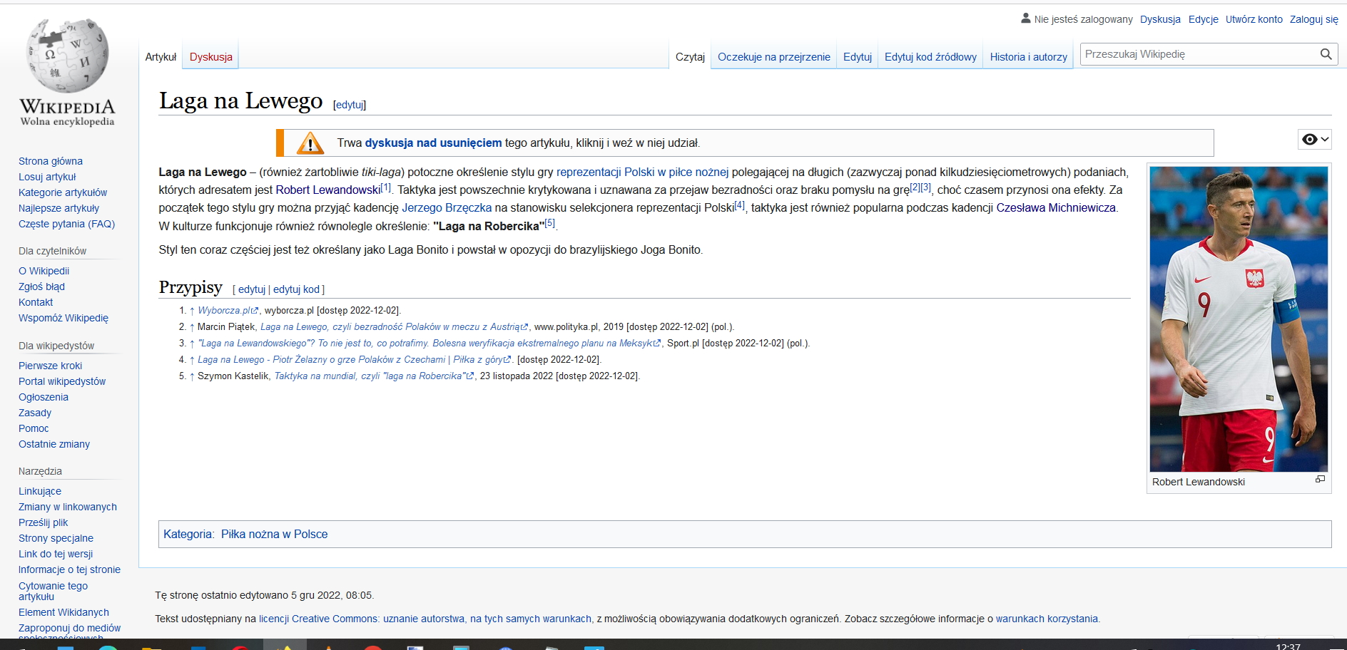Screen dimensions: 1347x650
Task: Click citation marker [4] after reprezentacji Polski
Action: tap(740, 205)
